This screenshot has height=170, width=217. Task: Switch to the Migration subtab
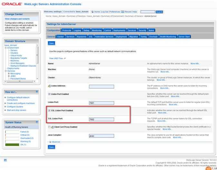[x=133, y=37]
